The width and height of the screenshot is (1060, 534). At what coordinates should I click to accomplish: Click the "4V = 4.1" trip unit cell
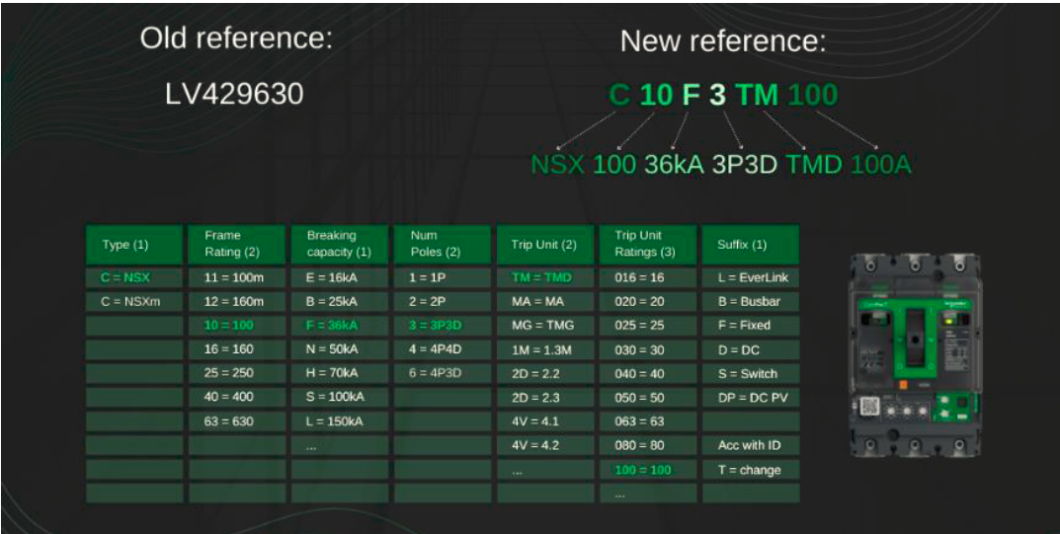[x=545, y=421]
